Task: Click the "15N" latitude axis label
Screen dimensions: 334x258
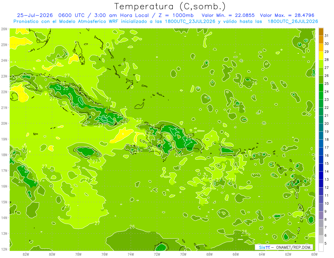Action: pos(4,202)
